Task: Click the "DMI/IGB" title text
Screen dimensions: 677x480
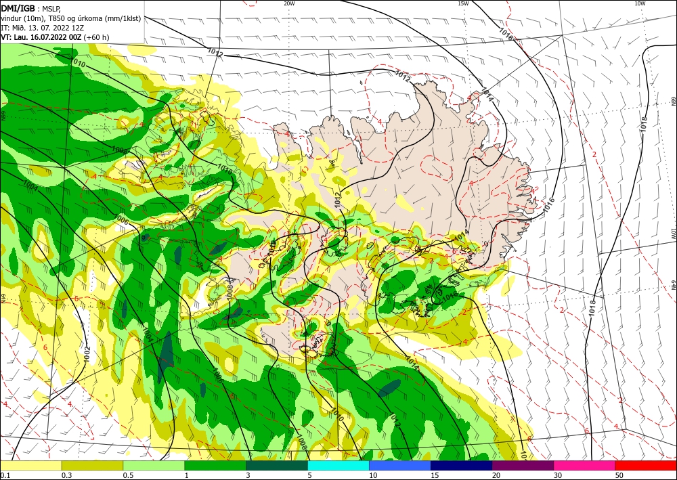Action: (x=18, y=8)
